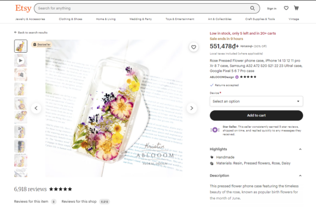Show previous product image arrow

coord(36,108)
